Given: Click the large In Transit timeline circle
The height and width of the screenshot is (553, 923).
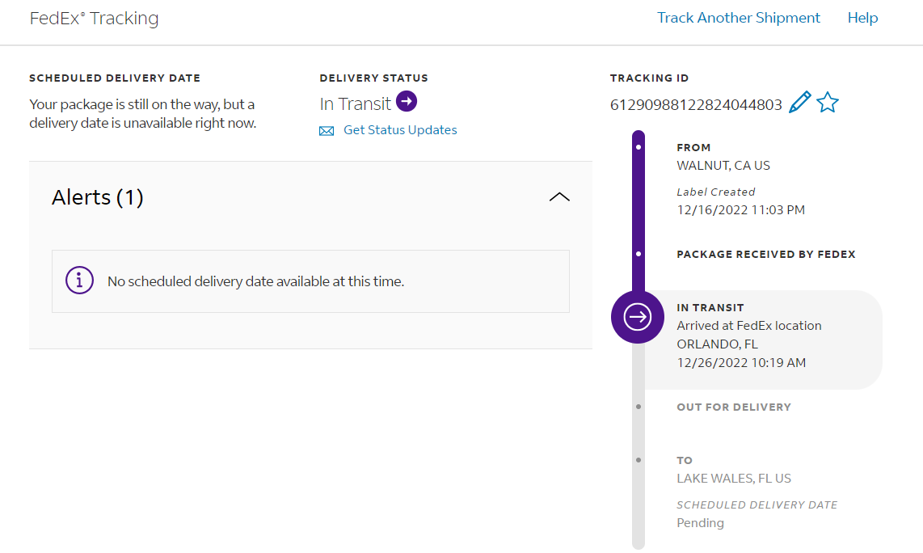Looking at the screenshot, I should pos(639,317).
